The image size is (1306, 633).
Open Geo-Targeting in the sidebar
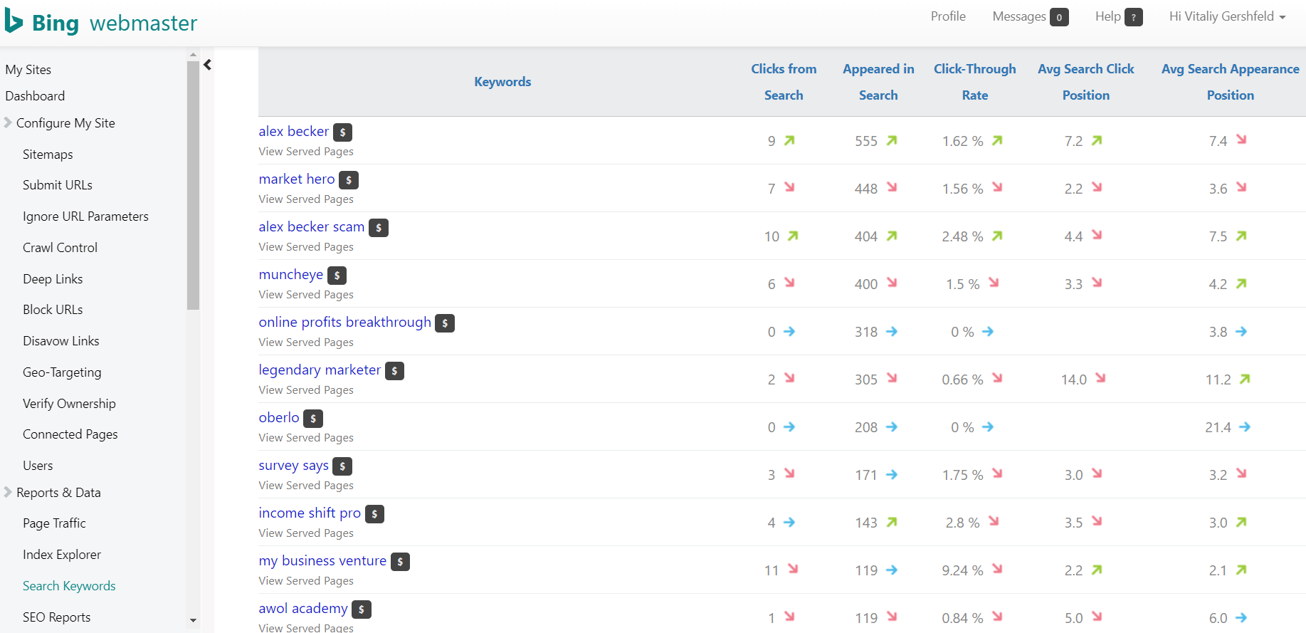[x=62, y=372]
